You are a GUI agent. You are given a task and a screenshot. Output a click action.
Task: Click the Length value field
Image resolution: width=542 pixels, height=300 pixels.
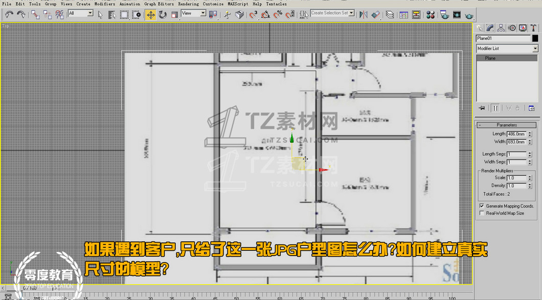tap(516, 134)
